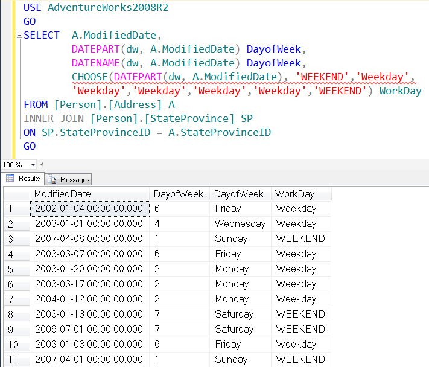The width and height of the screenshot is (429, 367).
Task: Click cell 2003-01-03 00:00:00.000
Action: point(90,344)
